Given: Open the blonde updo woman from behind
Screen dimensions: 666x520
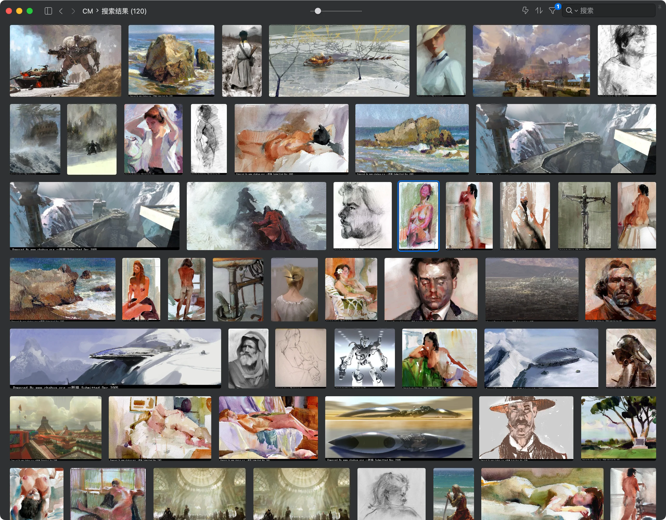Looking at the screenshot, I should (294, 290).
